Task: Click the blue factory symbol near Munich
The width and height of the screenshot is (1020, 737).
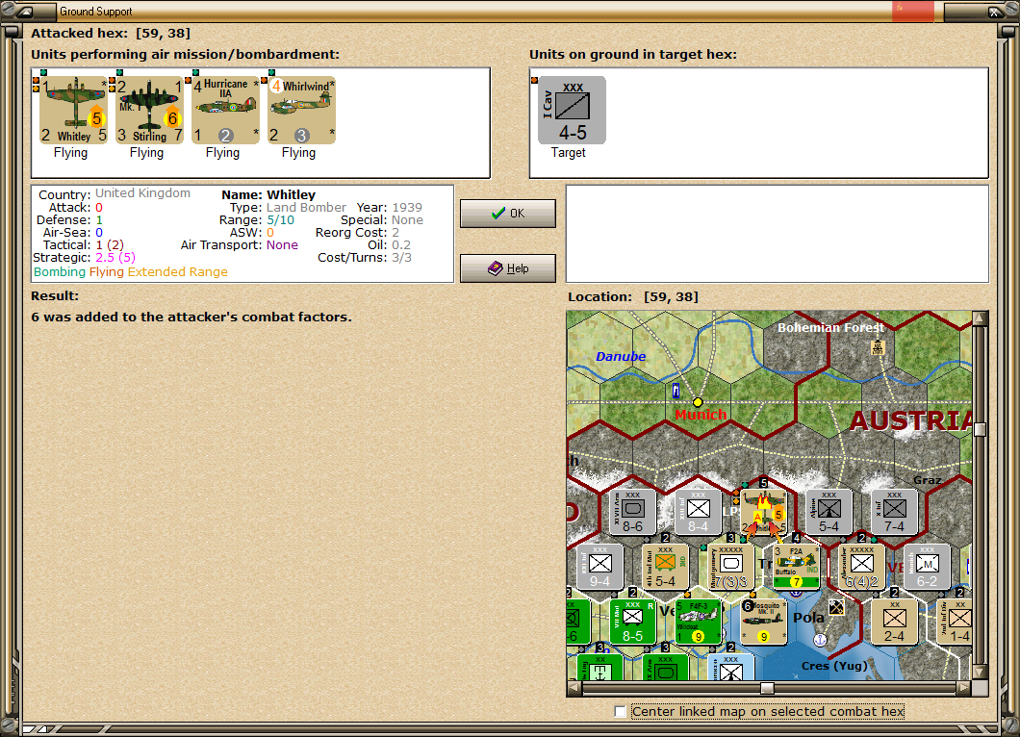Action: (676, 391)
